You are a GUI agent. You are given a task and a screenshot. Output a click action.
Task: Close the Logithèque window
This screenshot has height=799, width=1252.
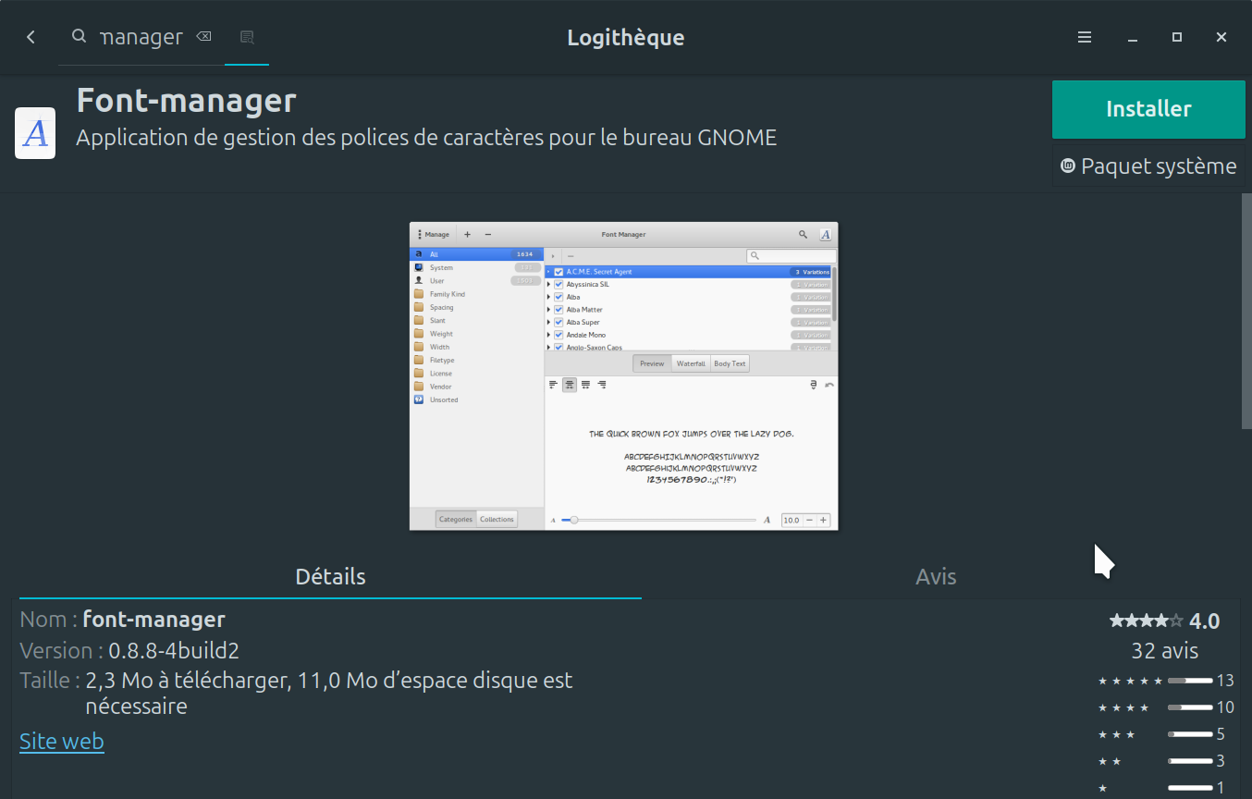[1221, 37]
